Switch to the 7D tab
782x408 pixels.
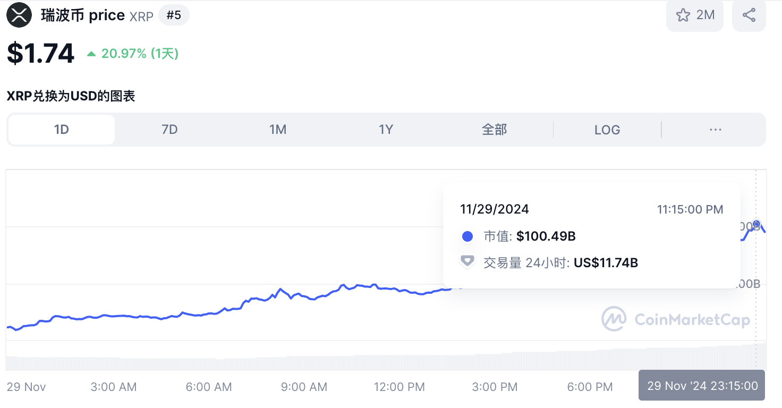coord(169,129)
